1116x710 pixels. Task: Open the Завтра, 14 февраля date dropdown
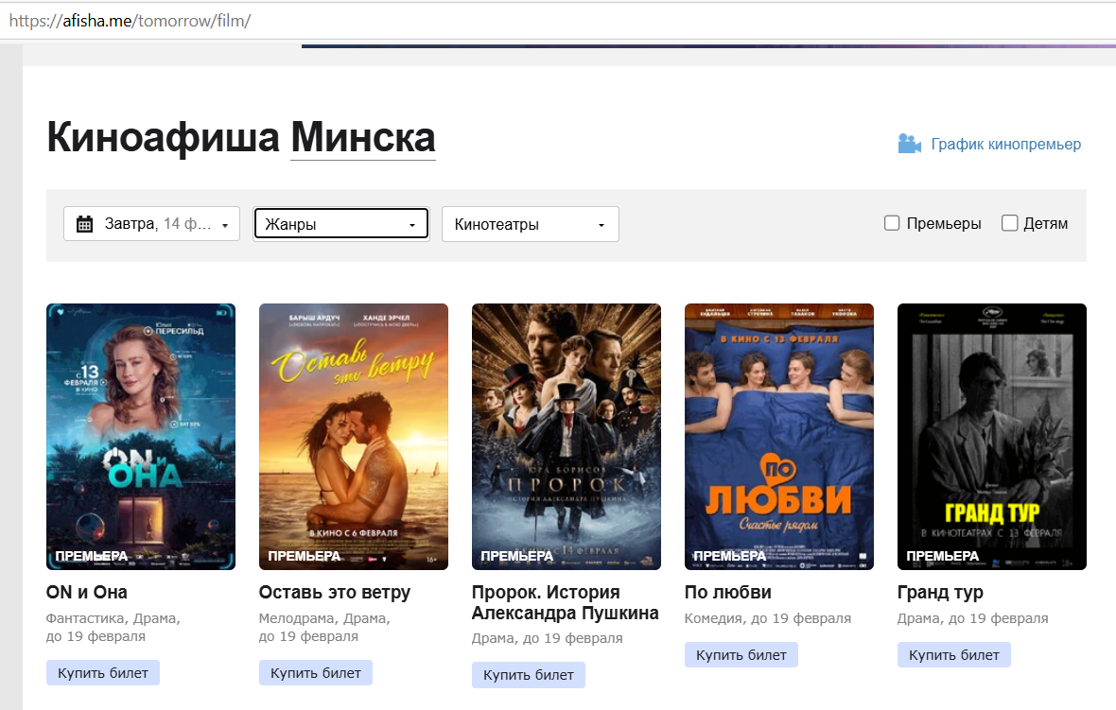[x=151, y=223]
